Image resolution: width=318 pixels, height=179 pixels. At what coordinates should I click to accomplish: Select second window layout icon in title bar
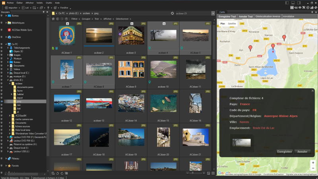[x=293, y=3]
